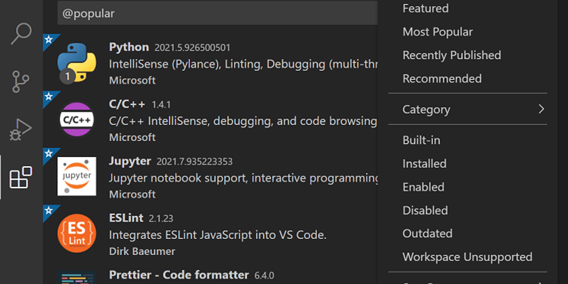This screenshot has width=568, height=284.
Task: Click the C/C++ IntelliSense debugging description
Action: click(x=243, y=121)
